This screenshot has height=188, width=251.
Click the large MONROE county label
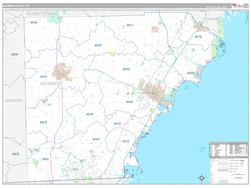[x=51, y=83]
